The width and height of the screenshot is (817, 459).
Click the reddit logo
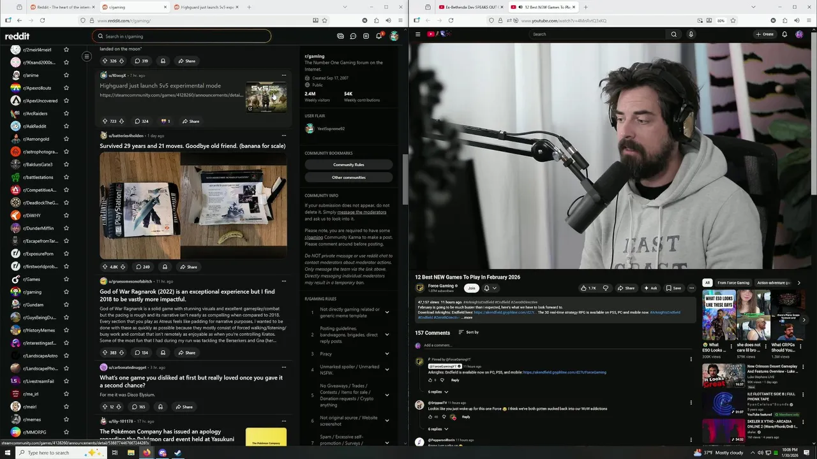tap(17, 36)
